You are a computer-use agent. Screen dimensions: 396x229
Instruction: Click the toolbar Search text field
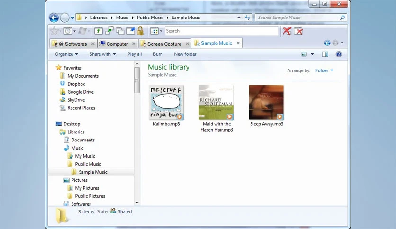(222, 31)
